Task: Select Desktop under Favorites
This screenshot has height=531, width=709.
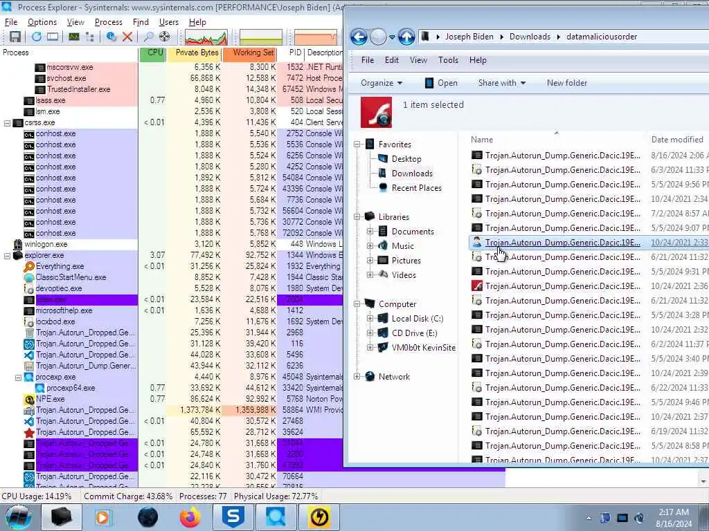Action: tap(406, 159)
